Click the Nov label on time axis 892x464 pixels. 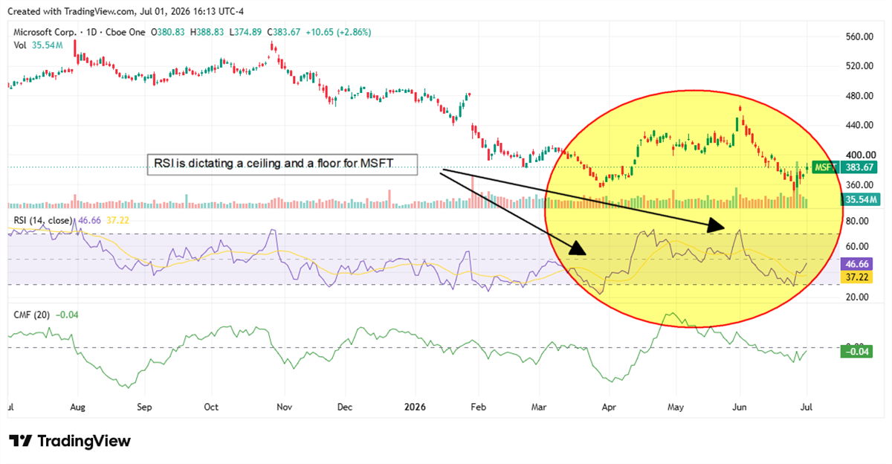[284, 407]
